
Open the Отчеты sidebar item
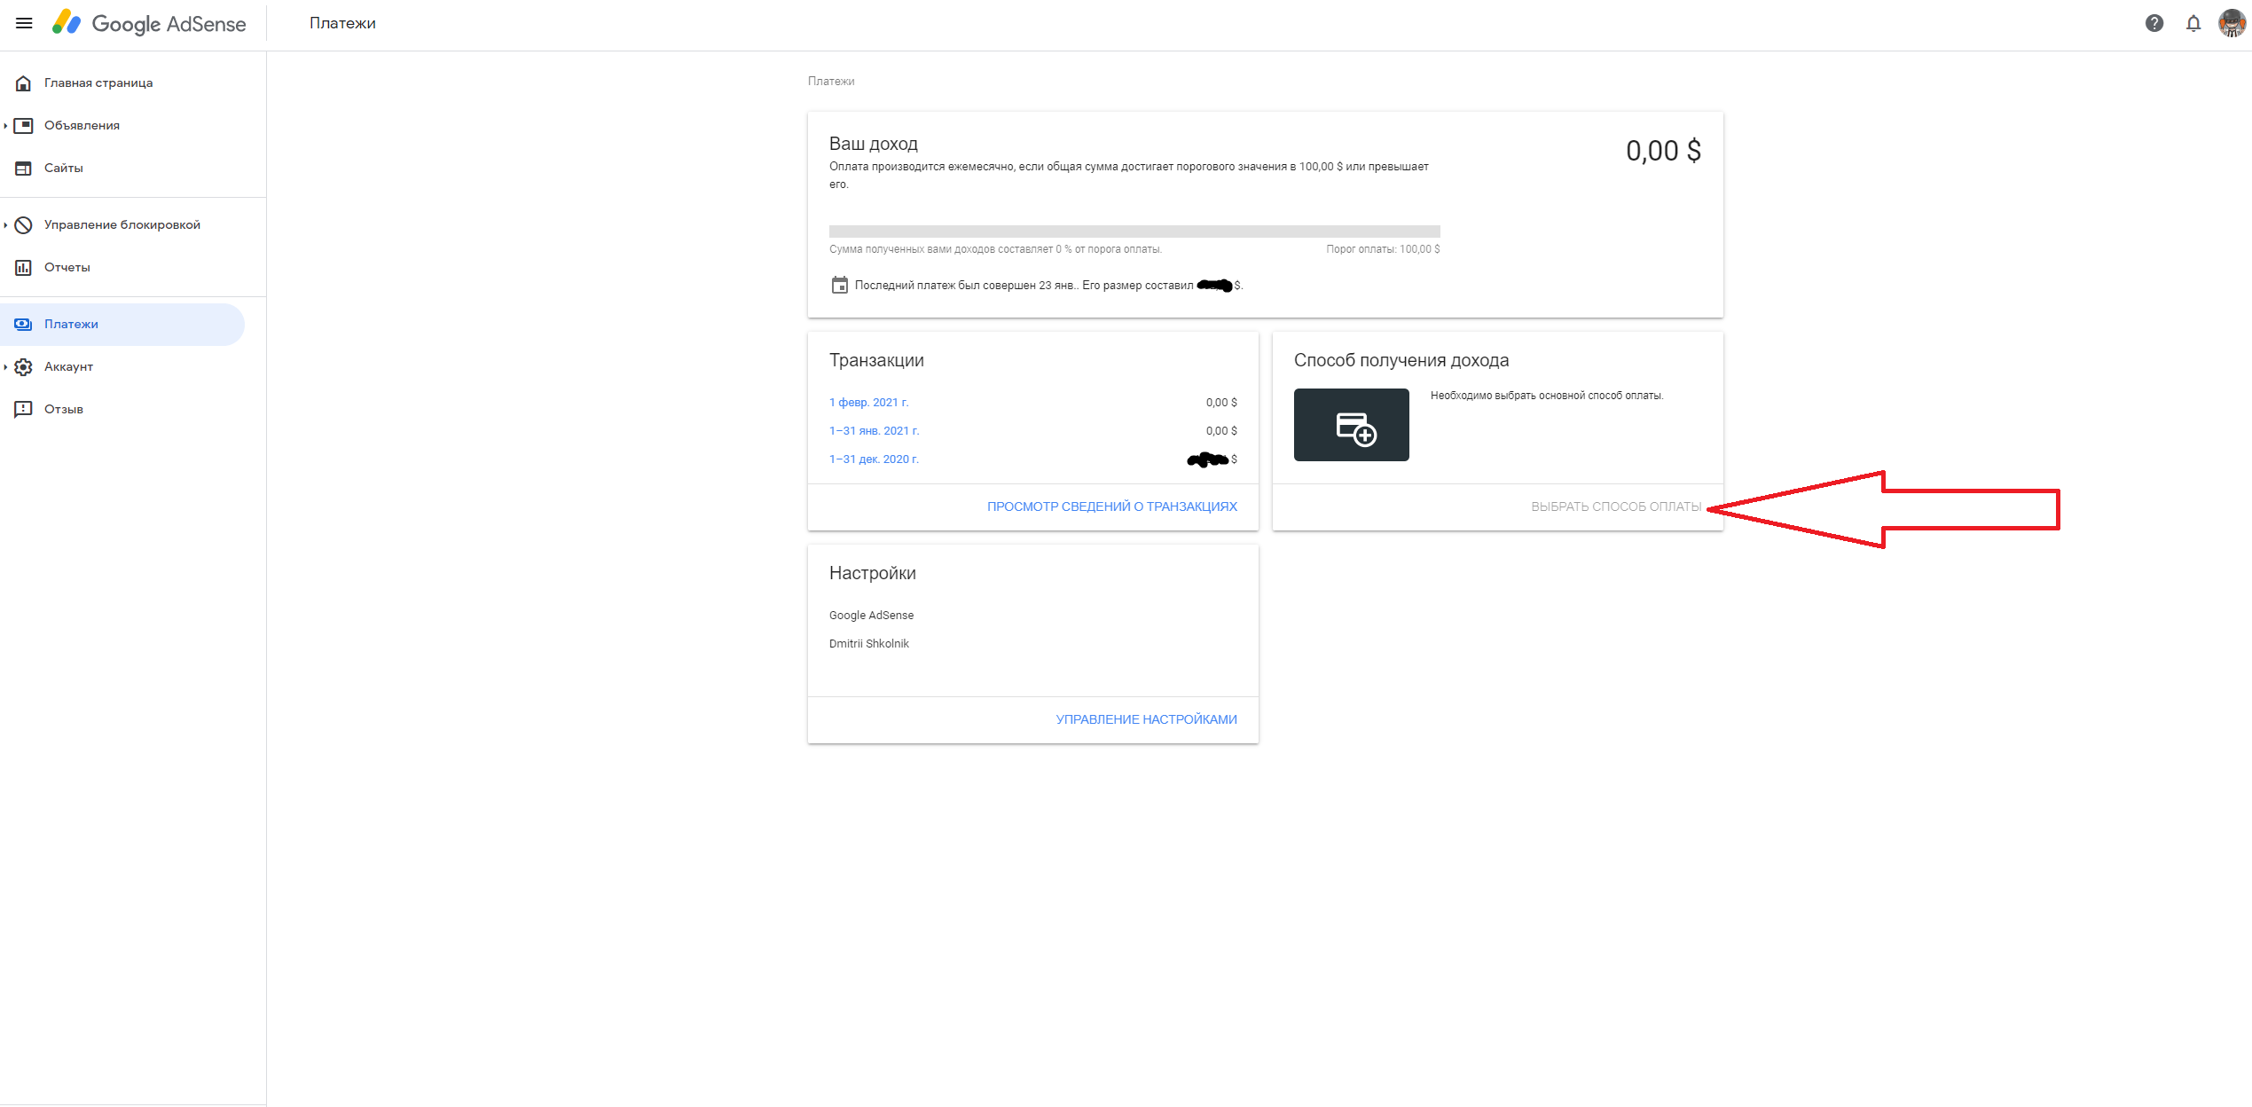point(67,267)
